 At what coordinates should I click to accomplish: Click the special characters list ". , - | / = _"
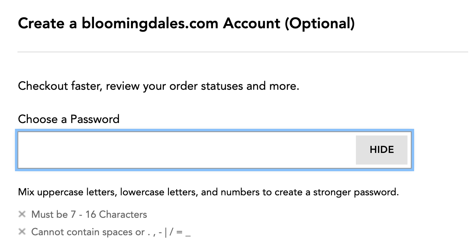point(169,232)
